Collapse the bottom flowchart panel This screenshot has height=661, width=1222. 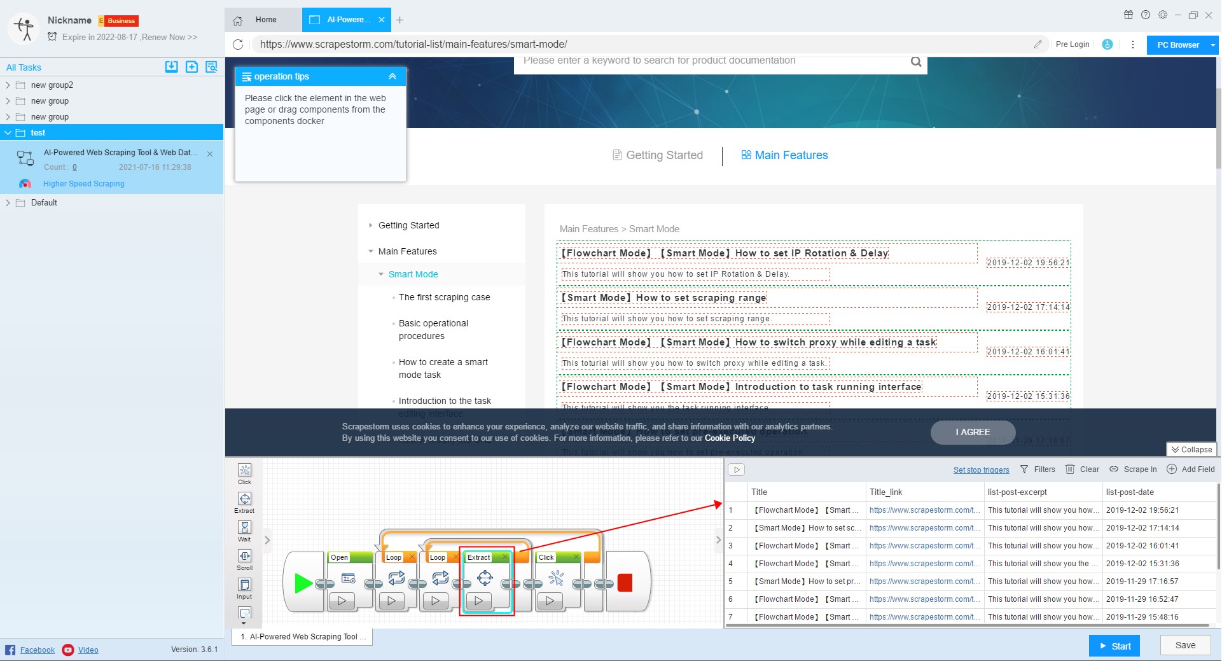1191,450
